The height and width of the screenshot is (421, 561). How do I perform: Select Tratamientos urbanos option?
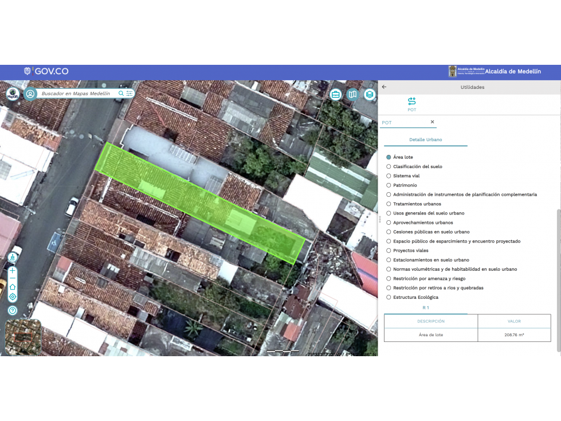tap(389, 204)
